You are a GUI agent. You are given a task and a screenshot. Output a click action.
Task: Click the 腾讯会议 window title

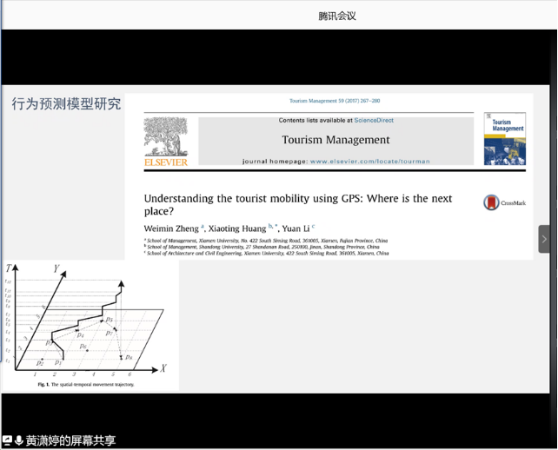tap(337, 16)
